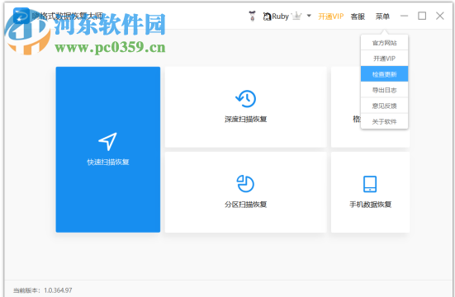Viewport: 455px width, 297px height.
Task: Close the application window
Action: click(440, 16)
